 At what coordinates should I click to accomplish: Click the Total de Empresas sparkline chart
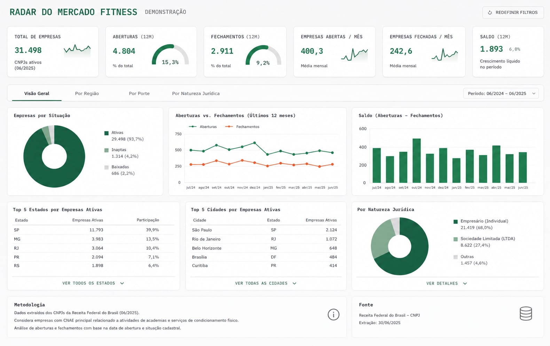tap(77, 50)
